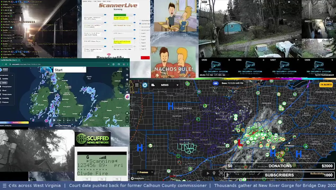The width and height of the screenshot is (336, 190).
Task: Select the ruler measure tool on radar toolbar
Action: [x=244, y=173]
